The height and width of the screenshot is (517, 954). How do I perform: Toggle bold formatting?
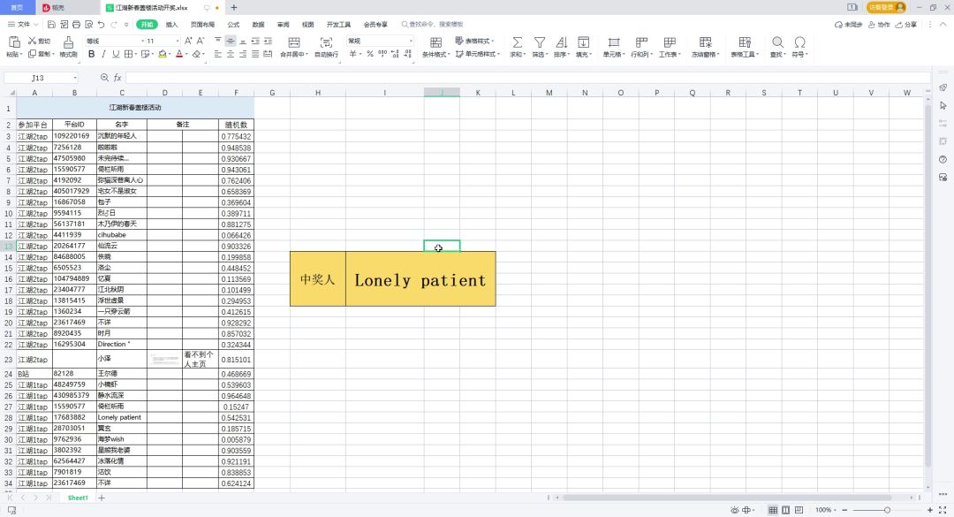click(x=90, y=55)
